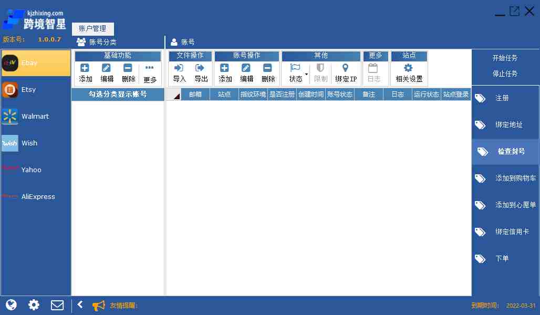
Task: Click the 勾选分类显示账号 header
Action: [118, 94]
